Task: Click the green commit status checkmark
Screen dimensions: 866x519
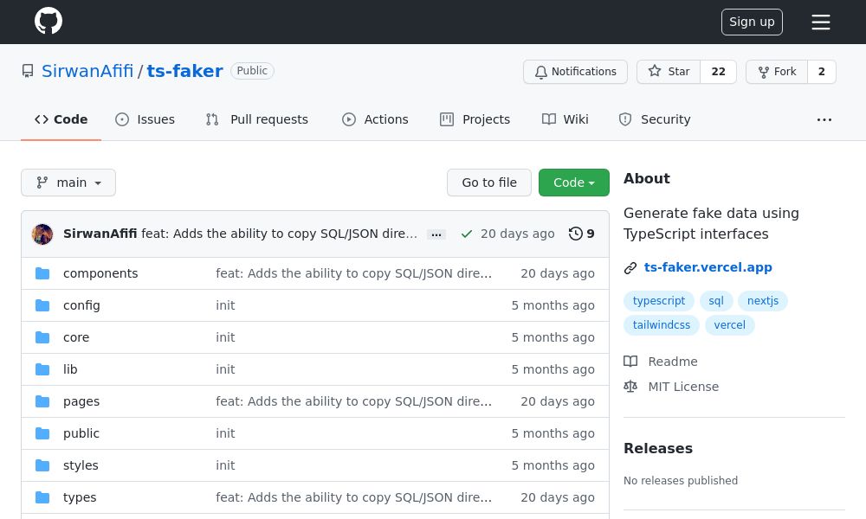Action: 467,234
